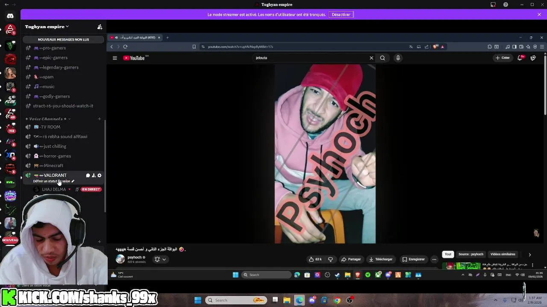Open stract-r6-you-should-watch-it channel
Screen dimensions: 547x307
click(64, 106)
